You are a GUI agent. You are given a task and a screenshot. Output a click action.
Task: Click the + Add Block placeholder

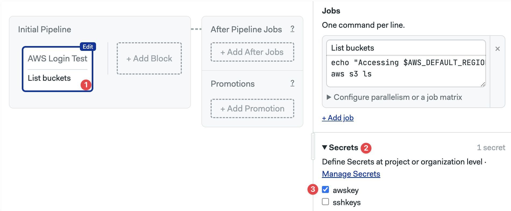(x=149, y=58)
